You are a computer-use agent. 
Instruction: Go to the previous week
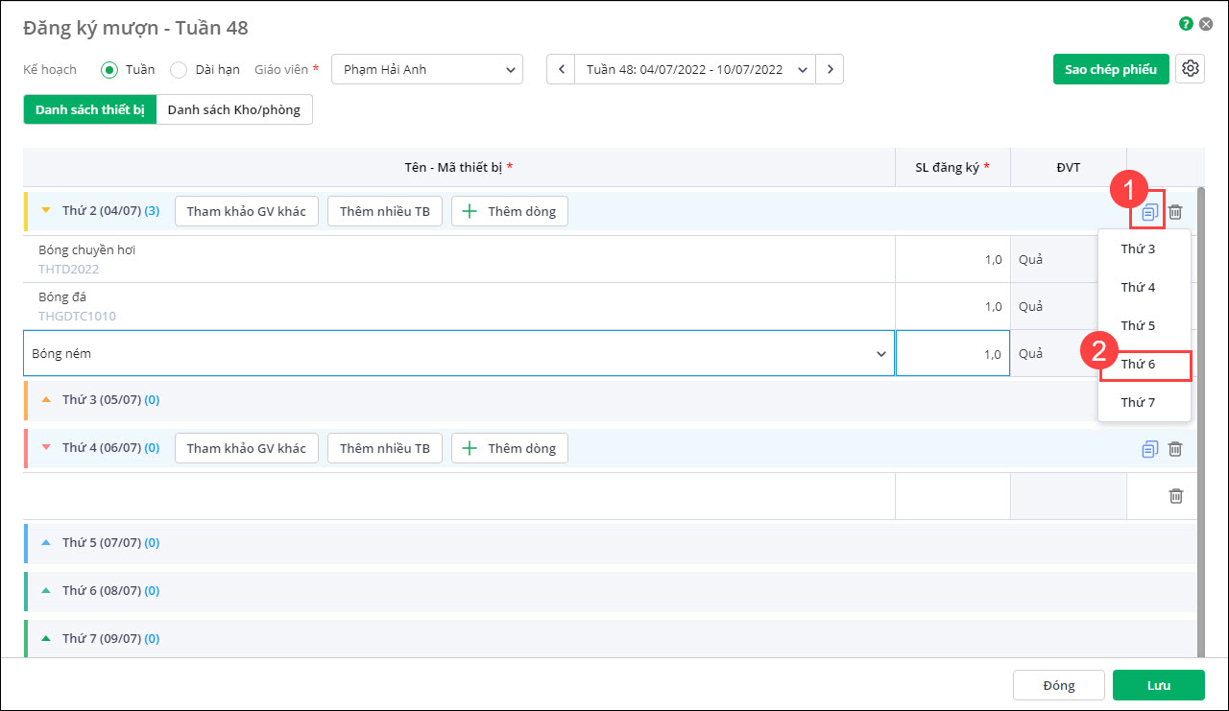(x=561, y=69)
